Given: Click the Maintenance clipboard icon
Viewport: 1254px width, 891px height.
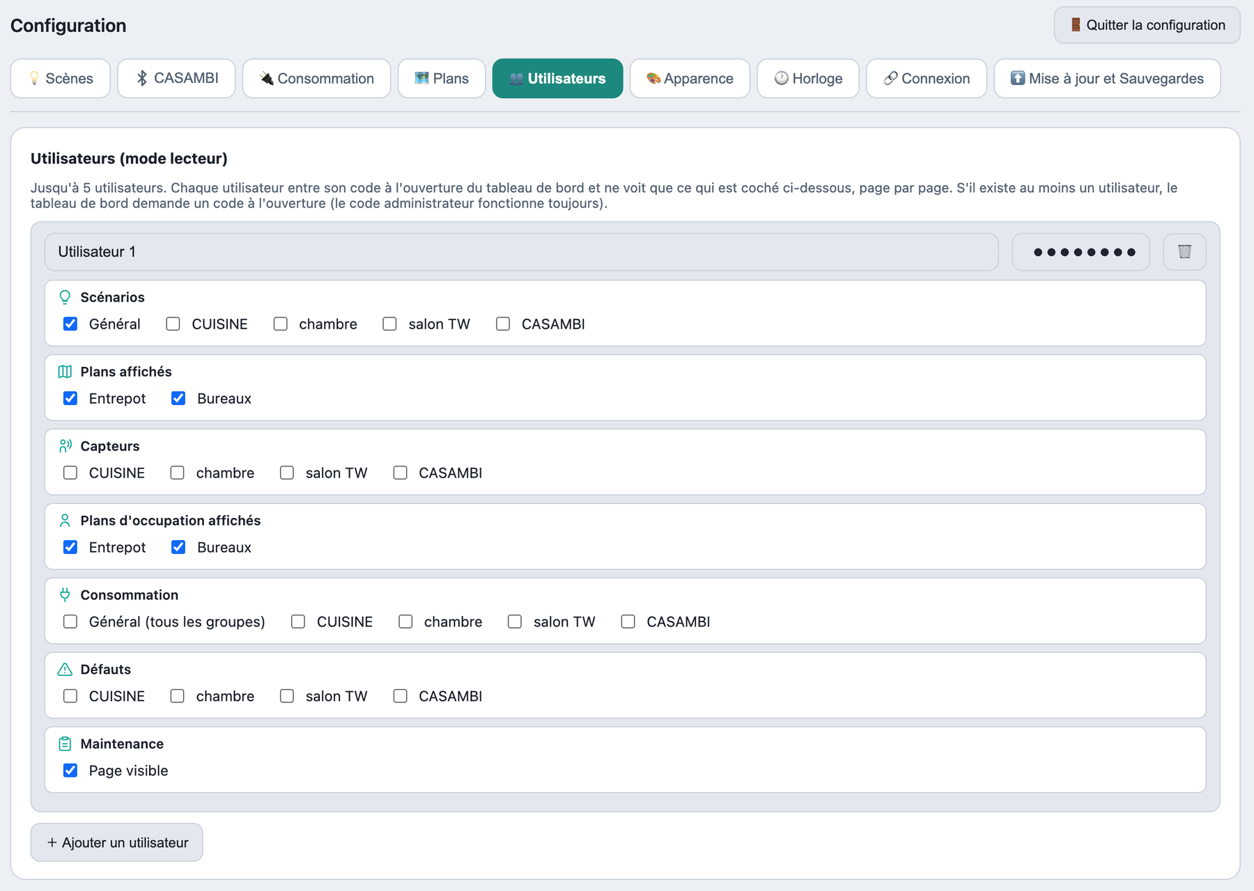Looking at the screenshot, I should pos(65,744).
